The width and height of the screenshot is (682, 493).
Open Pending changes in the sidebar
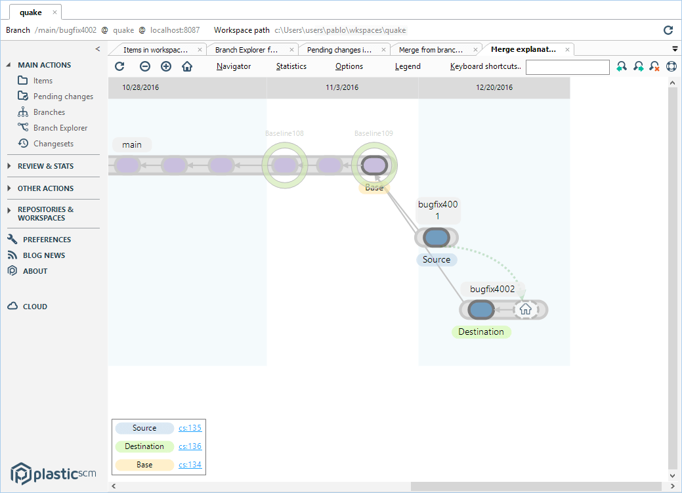[63, 96]
